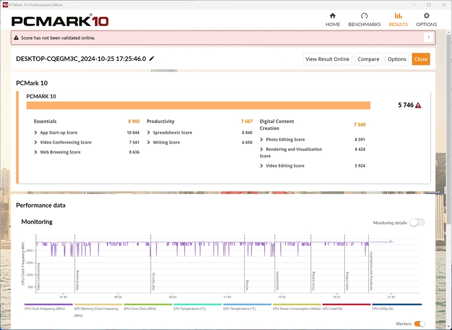Disable the Markers toggle

(419, 324)
